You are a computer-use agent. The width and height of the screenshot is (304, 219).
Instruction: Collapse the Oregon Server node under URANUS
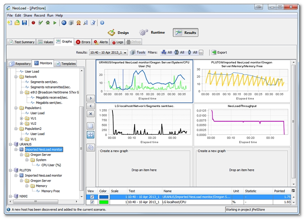point(22,155)
